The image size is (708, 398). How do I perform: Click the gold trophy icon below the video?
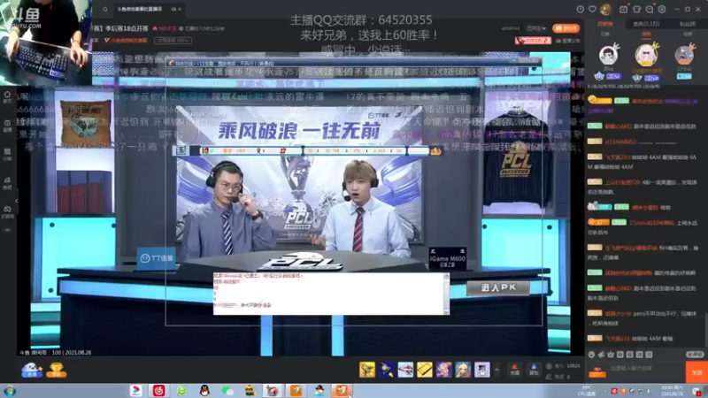point(56,370)
